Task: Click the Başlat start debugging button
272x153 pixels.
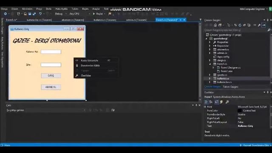Action: coord(98,14)
